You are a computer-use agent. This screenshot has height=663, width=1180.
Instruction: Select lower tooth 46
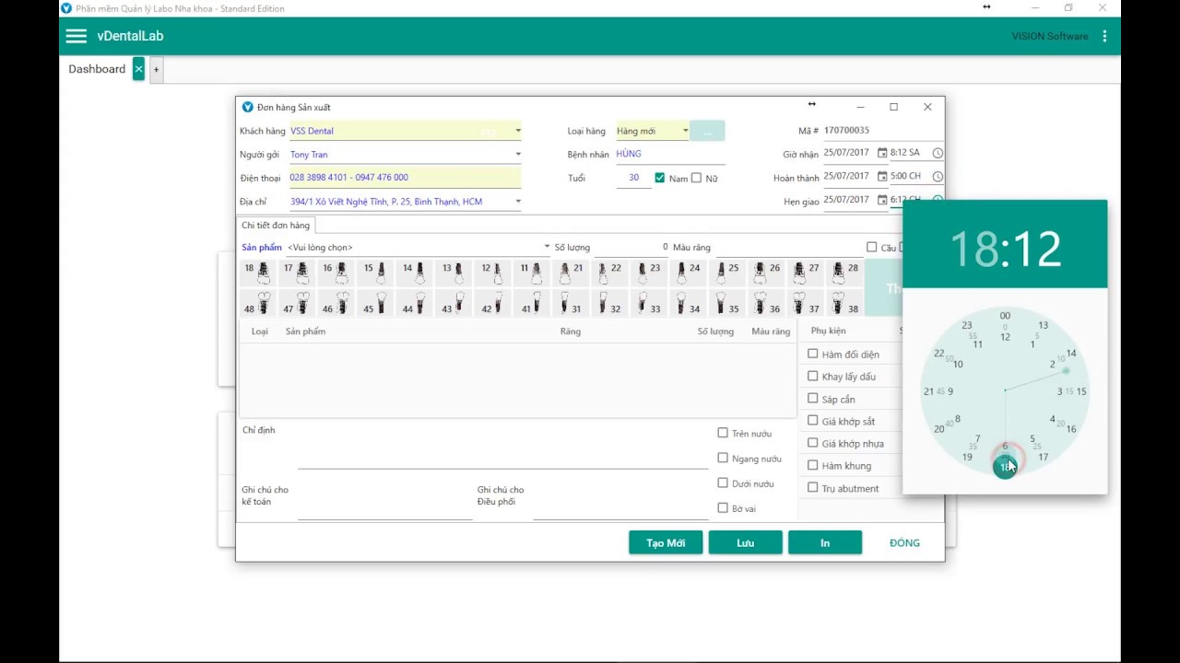(336, 304)
